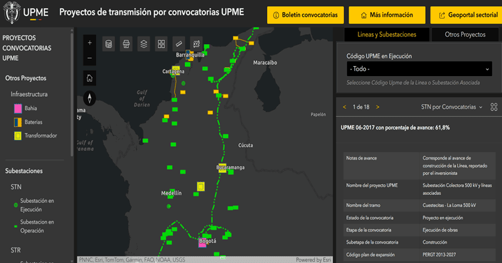Click the Nombre del tramo cell
The image size is (502, 263).
coord(381,206)
